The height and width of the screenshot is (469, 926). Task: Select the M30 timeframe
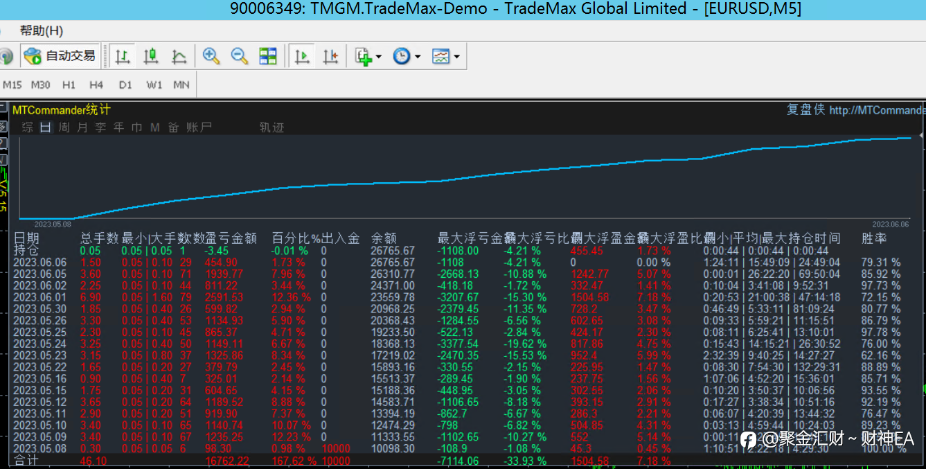coord(40,85)
